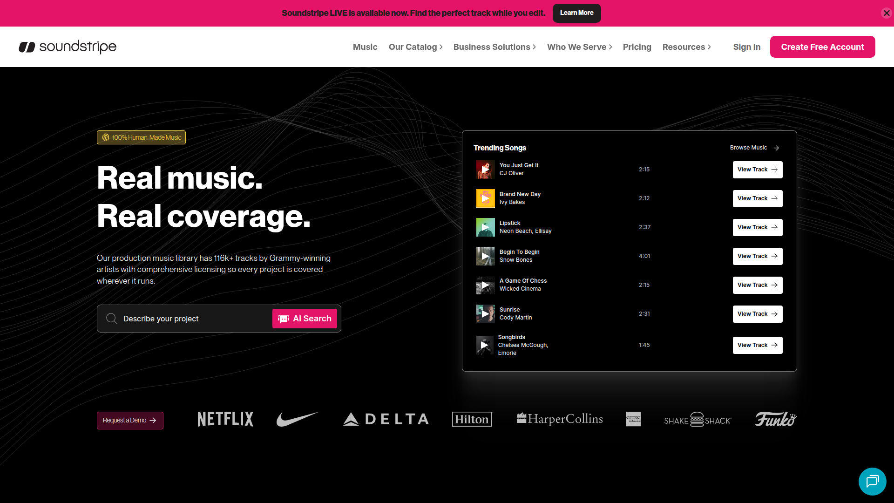Screen dimensions: 894x503
Task: Click the 4:01 track duration
Action: tap(644, 256)
